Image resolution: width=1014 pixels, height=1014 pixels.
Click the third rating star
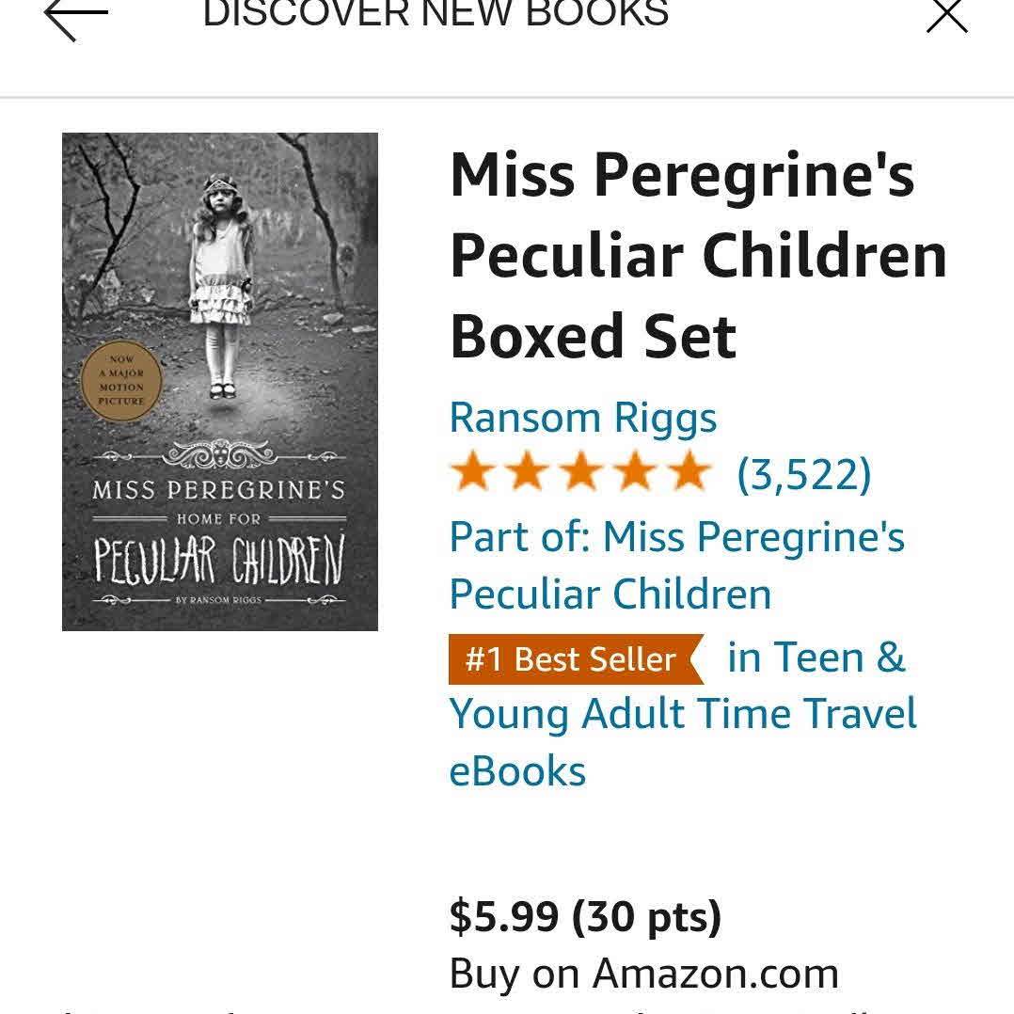(x=581, y=473)
